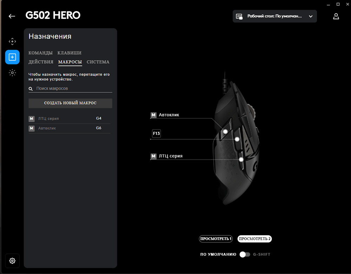Select the Автоклик macro in the list

pos(47,128)
